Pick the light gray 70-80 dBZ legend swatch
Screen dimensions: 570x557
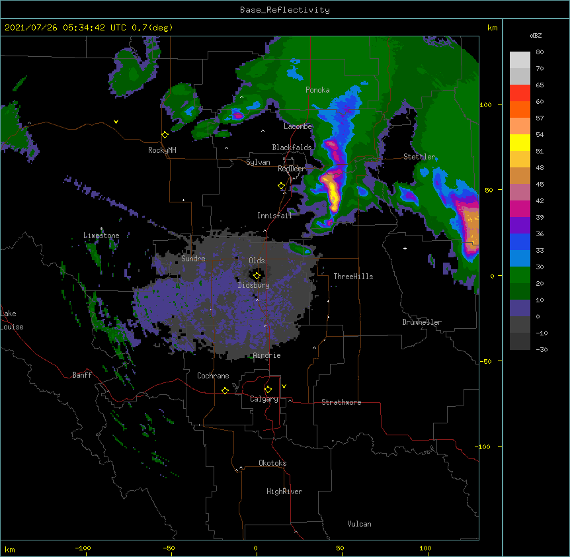tap(520, 60)
